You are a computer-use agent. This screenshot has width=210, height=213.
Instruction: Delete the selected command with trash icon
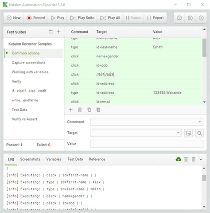80,110
